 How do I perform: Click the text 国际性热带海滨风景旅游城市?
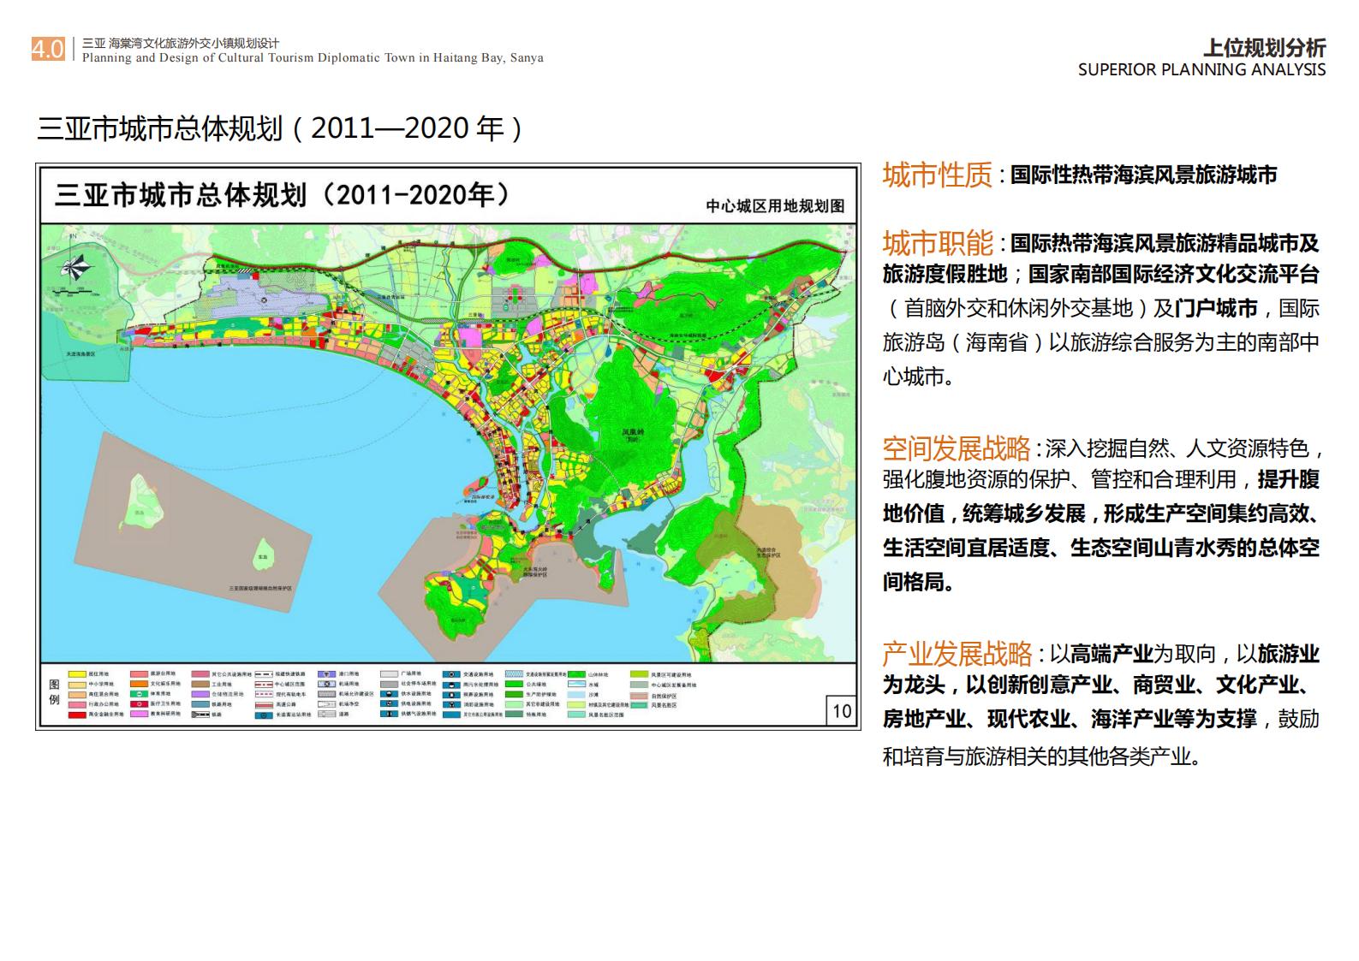pos(1143,175)
